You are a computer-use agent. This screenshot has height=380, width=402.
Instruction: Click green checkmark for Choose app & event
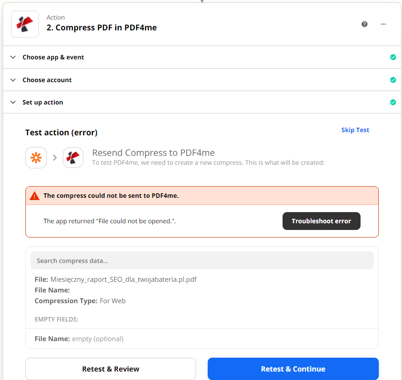pyautogui.click(x=393, y=57)
